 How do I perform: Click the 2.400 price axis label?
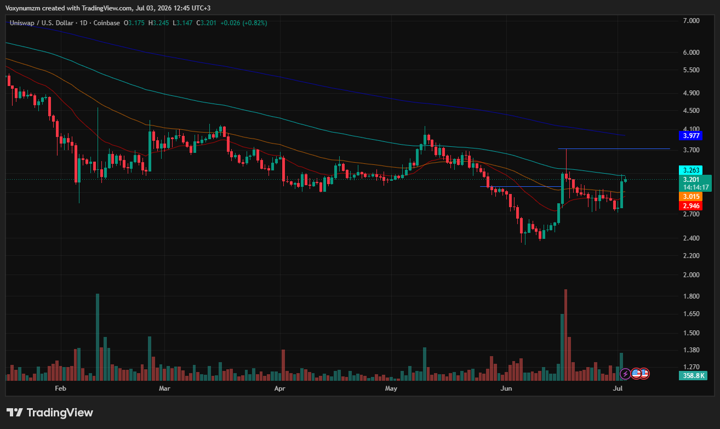pos(692,238)
